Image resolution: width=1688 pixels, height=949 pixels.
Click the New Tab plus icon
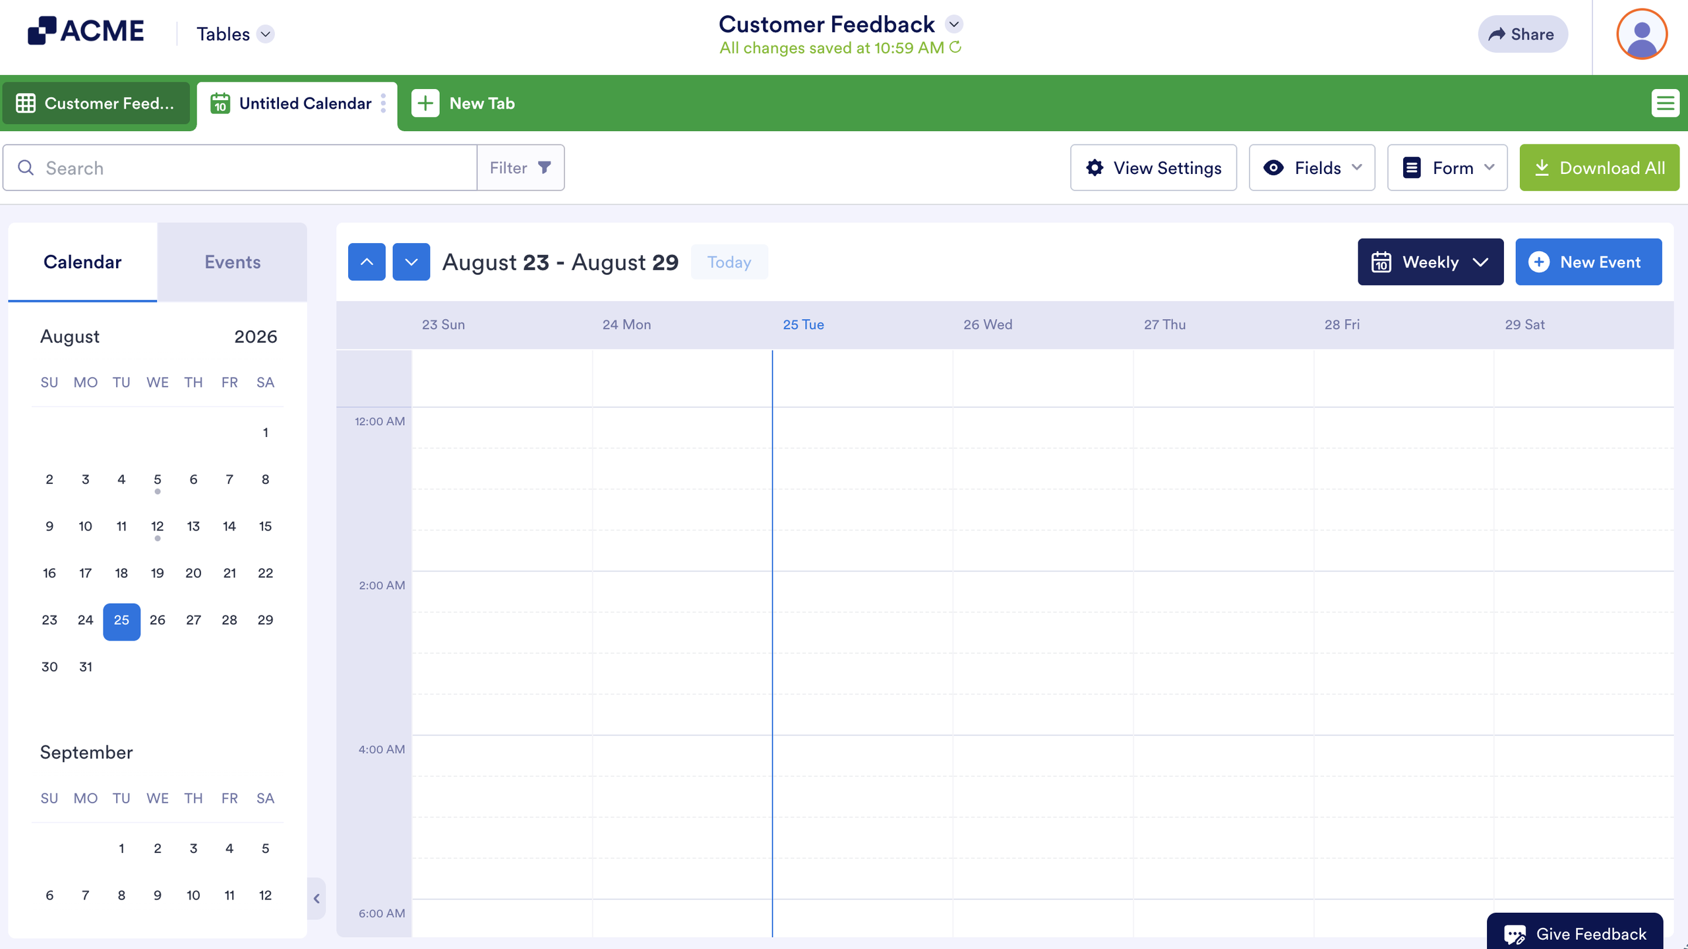(x=425, y=103)
